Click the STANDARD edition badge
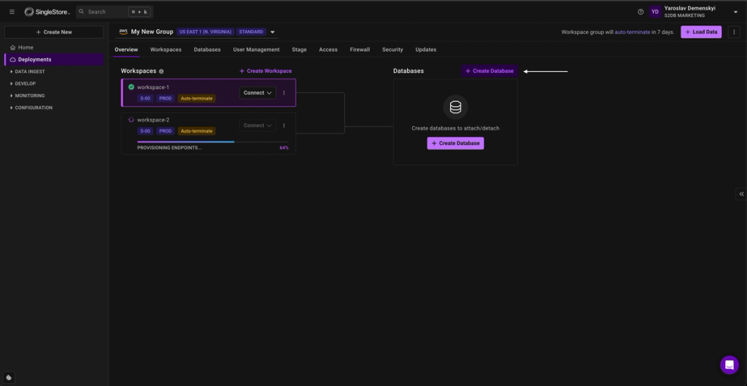Image resolution: width=747 pixels, height=386 pixels. click(x=251, y=32)
